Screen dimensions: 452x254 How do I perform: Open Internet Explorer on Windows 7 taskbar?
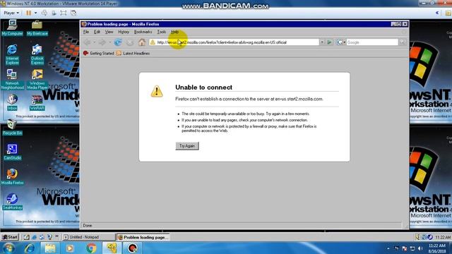tap(30, 248)
